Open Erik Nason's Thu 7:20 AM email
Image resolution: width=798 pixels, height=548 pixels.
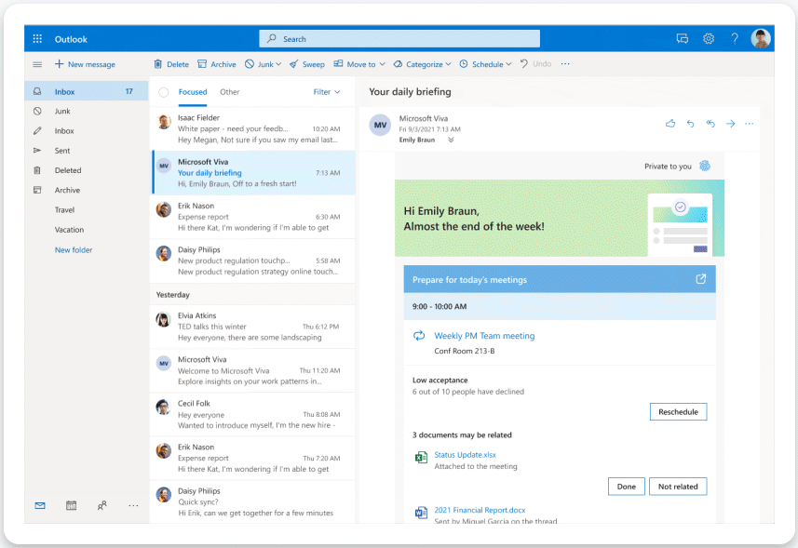click(253, 458)
